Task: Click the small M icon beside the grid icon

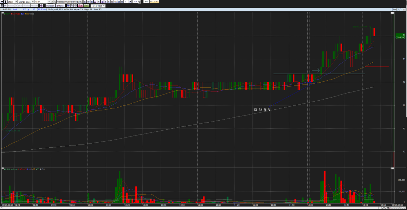Action: tap(5, 5)
